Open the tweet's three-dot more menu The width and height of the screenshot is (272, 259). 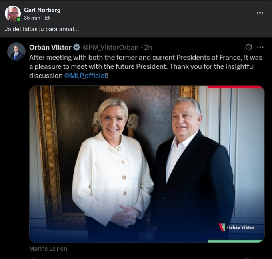tap(260, 48)
